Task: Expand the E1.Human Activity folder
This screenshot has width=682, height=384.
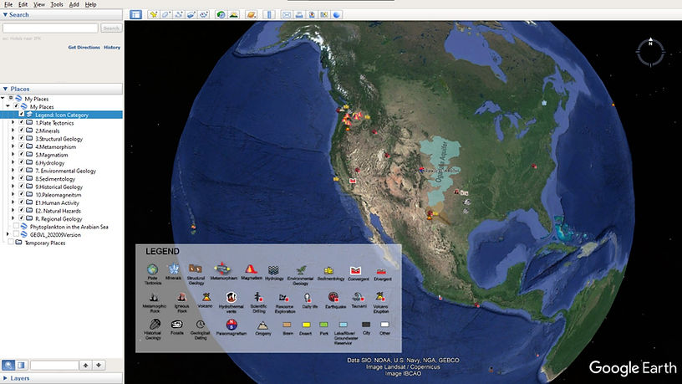Action: coord(13,202)
